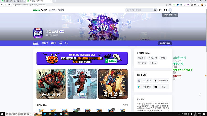Open the Chrome tab search dropdown arrow
This screenshot has width=207, height=116.
point(190,1)
